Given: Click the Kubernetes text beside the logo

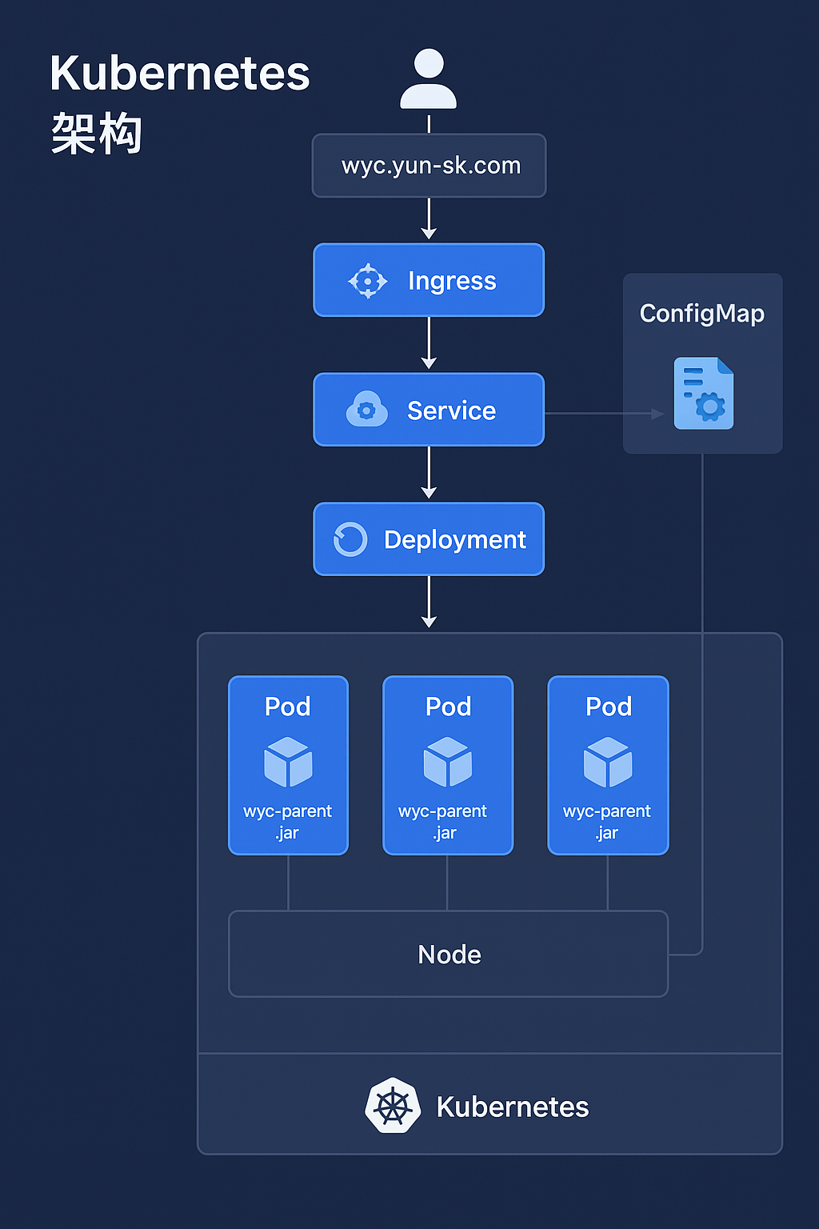Looking at the screenshot, I should click(x=513, y=1107).
